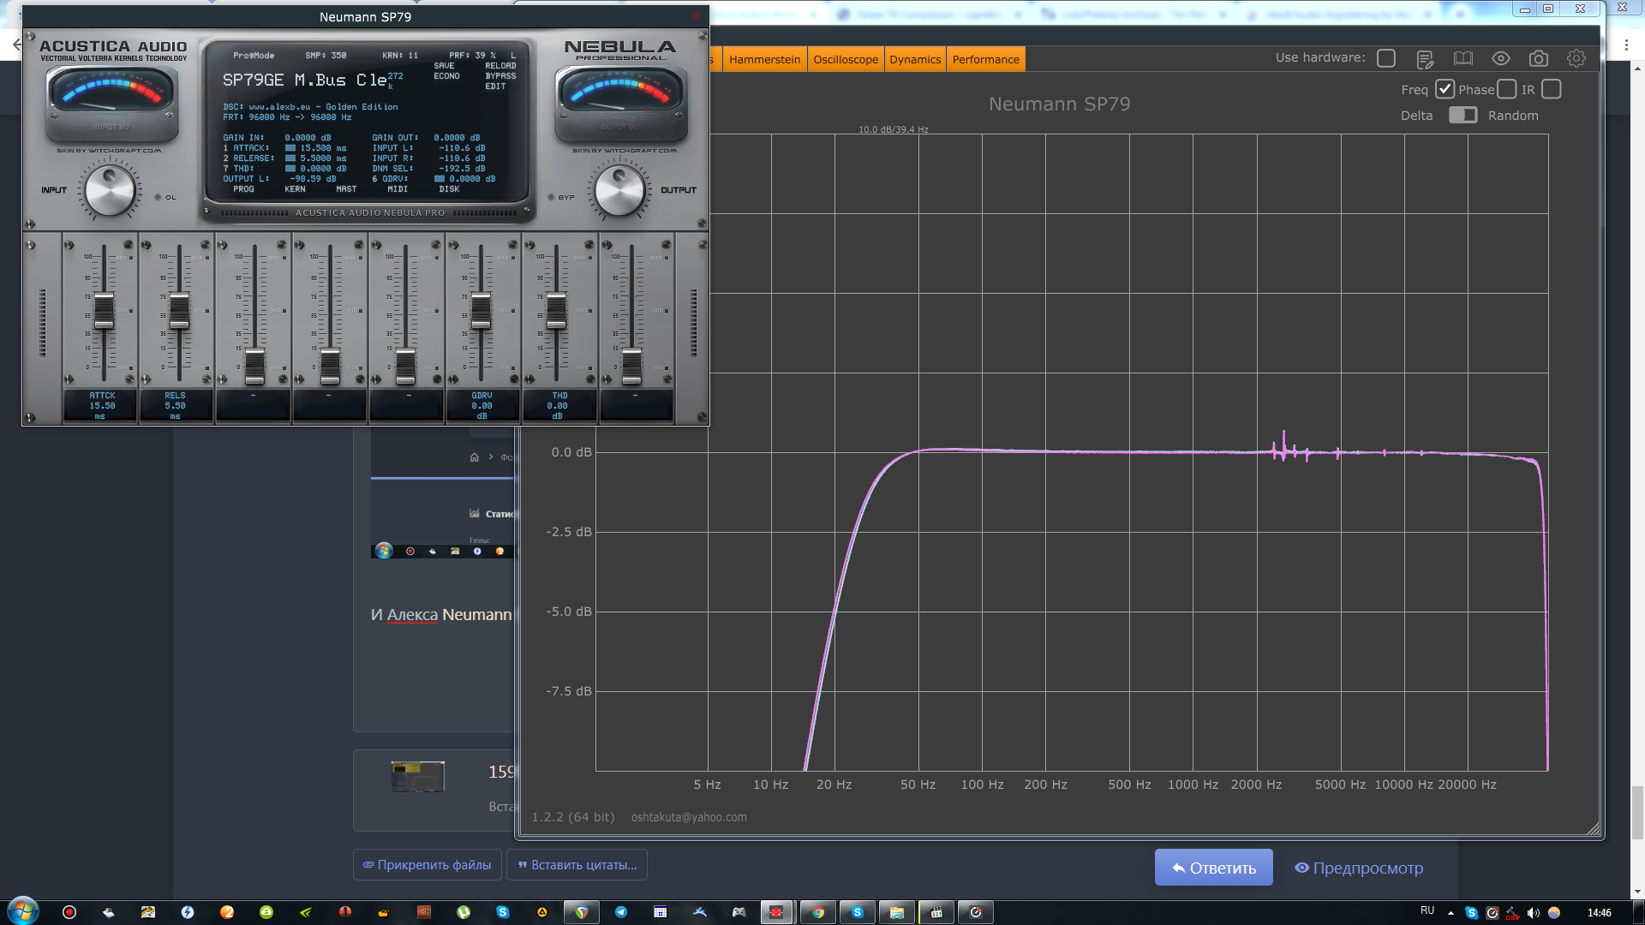Open the DISK page in Nebula
Viewport: 1645px width, 925px height.
tap(449, 189)
